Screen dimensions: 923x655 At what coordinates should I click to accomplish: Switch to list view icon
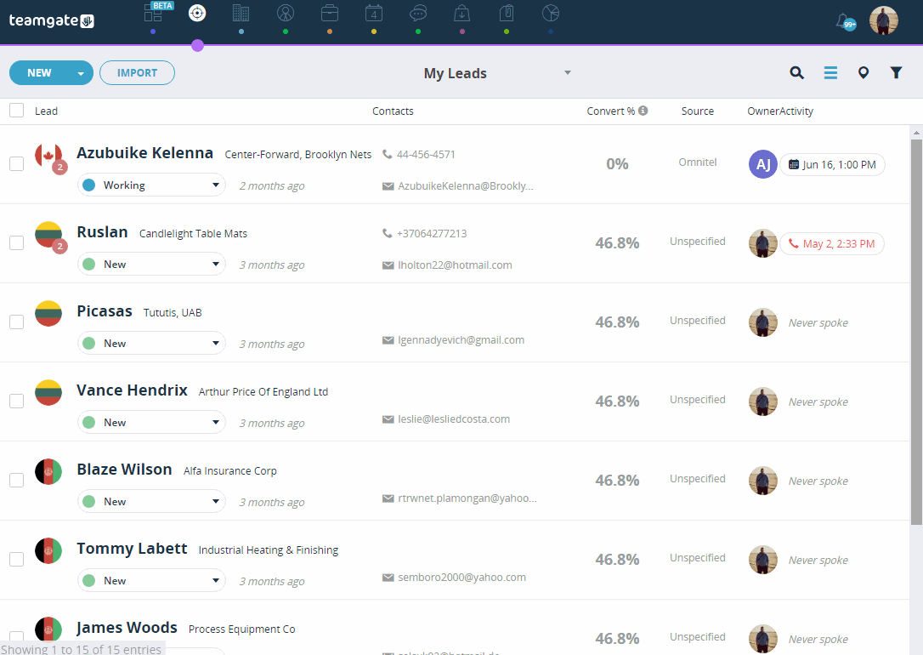(830, 72)
